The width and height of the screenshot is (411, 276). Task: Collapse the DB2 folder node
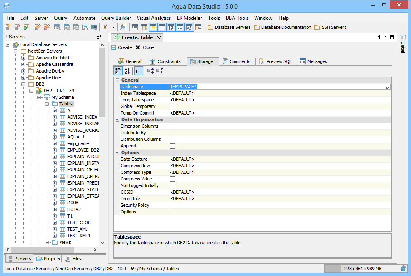tap(24, 84)
